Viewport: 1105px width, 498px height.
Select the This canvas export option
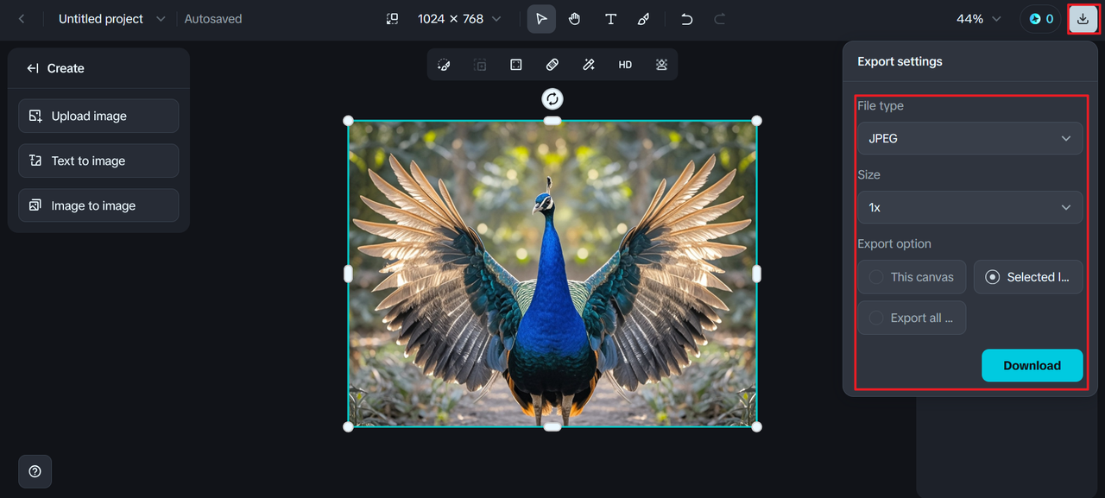click(912, 277)
